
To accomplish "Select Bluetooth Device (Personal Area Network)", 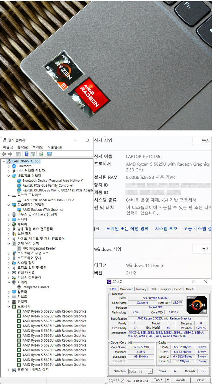I will (53, 181).
